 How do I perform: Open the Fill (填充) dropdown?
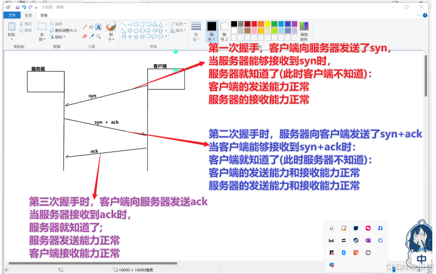pos(178,30)
